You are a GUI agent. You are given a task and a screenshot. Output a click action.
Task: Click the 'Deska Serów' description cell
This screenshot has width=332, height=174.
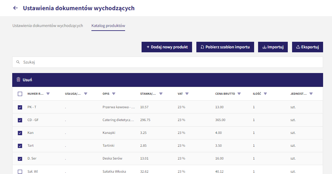point(113,159)
